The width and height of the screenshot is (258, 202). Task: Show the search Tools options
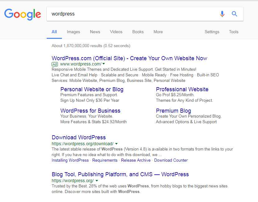click(x=233, y=32)
